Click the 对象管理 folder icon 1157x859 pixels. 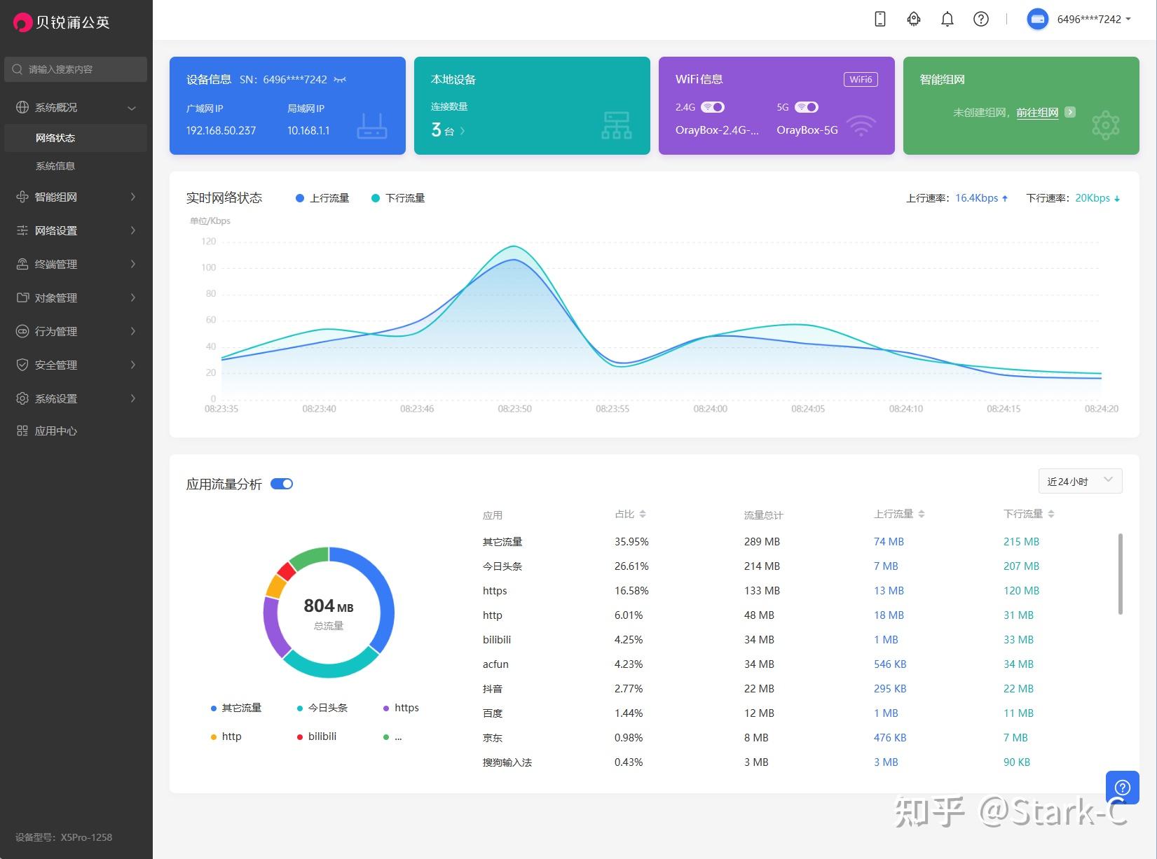point(22,298)
